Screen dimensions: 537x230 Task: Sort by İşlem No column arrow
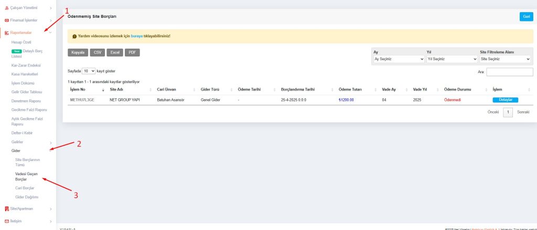[x=103, y=90]
